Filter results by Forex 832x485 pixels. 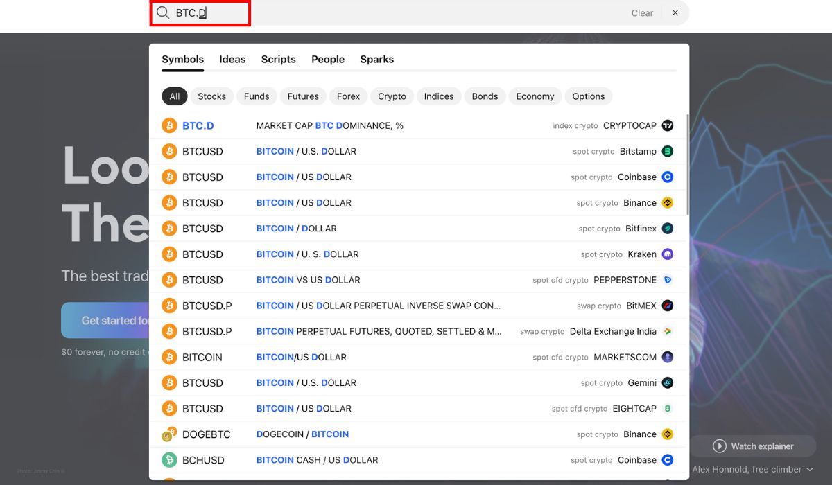348,96
